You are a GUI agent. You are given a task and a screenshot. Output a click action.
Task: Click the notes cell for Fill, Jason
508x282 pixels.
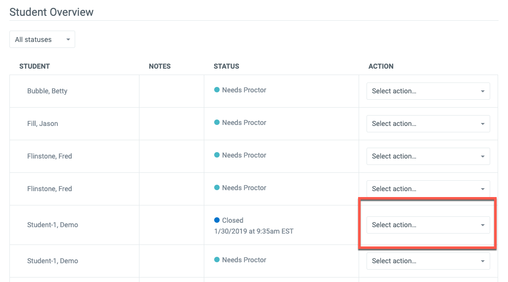[172, 124]
